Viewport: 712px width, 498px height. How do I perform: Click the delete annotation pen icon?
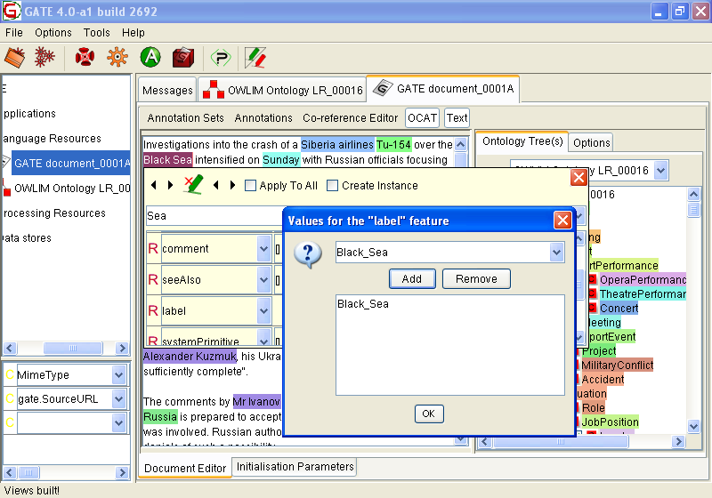tap(193, 185)
